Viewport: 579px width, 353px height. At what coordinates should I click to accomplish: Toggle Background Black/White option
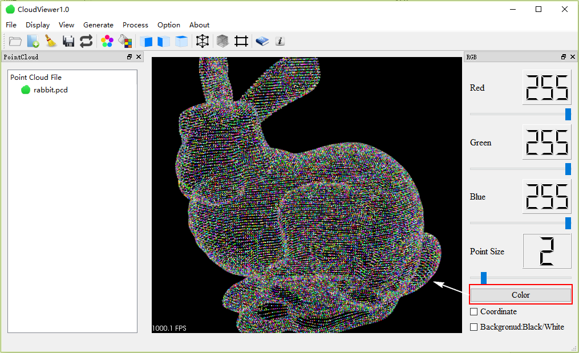point(473,327)
